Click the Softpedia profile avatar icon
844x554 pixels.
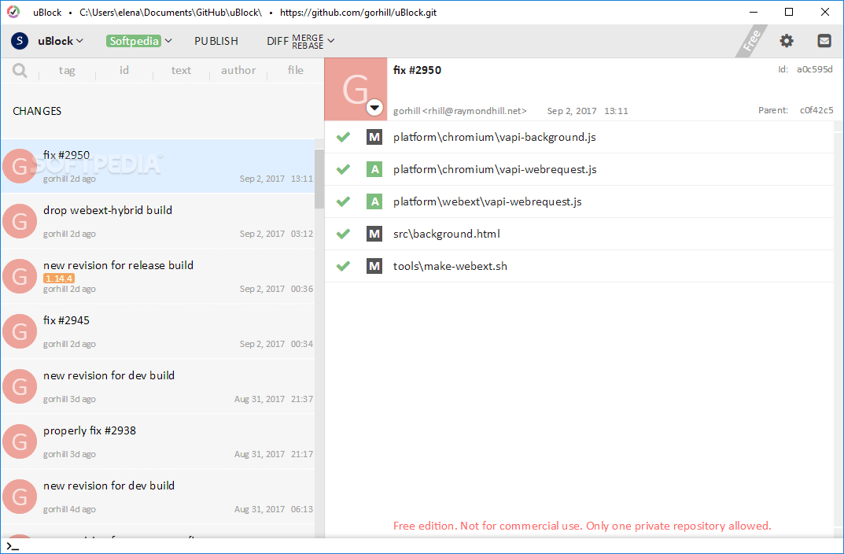pyautogui.click(x=18, y=40)
